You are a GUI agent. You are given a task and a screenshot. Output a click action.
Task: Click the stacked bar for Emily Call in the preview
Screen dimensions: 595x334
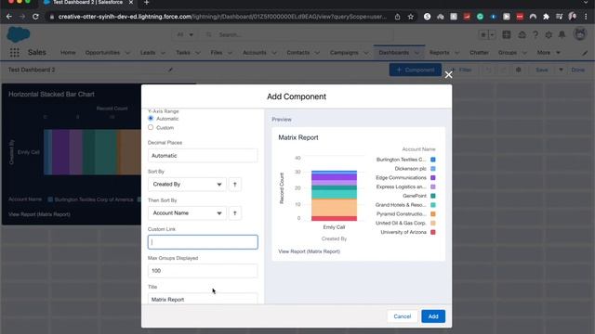pyautogui.click(x=334, y=196)
